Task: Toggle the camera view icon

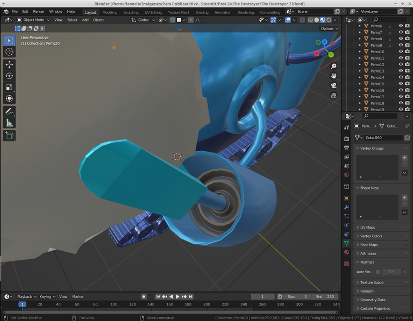Action: click(x=334, y=86)
